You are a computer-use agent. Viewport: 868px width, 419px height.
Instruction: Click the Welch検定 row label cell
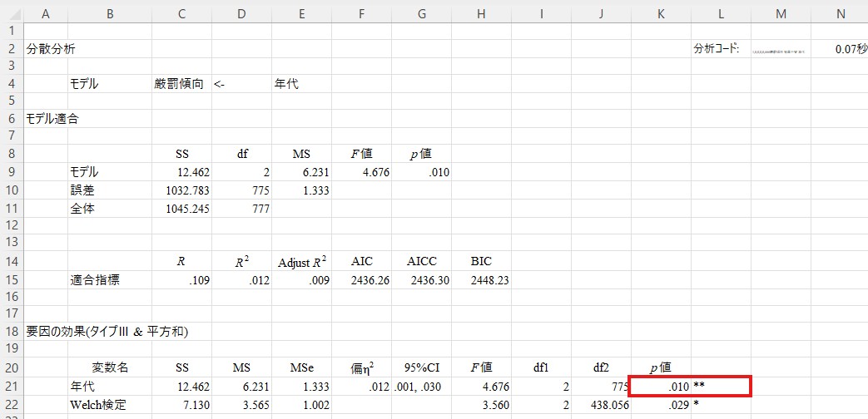pos(109,406)
